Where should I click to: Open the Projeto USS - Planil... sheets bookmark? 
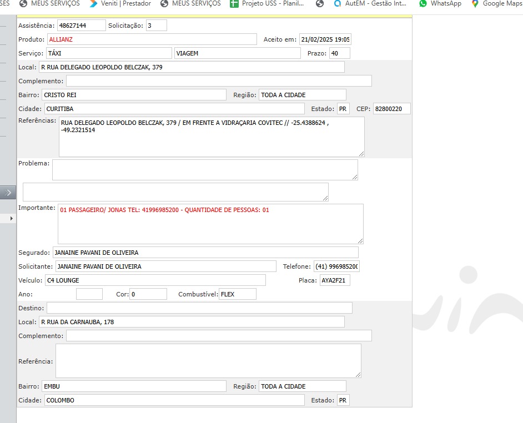click(267, 3)
